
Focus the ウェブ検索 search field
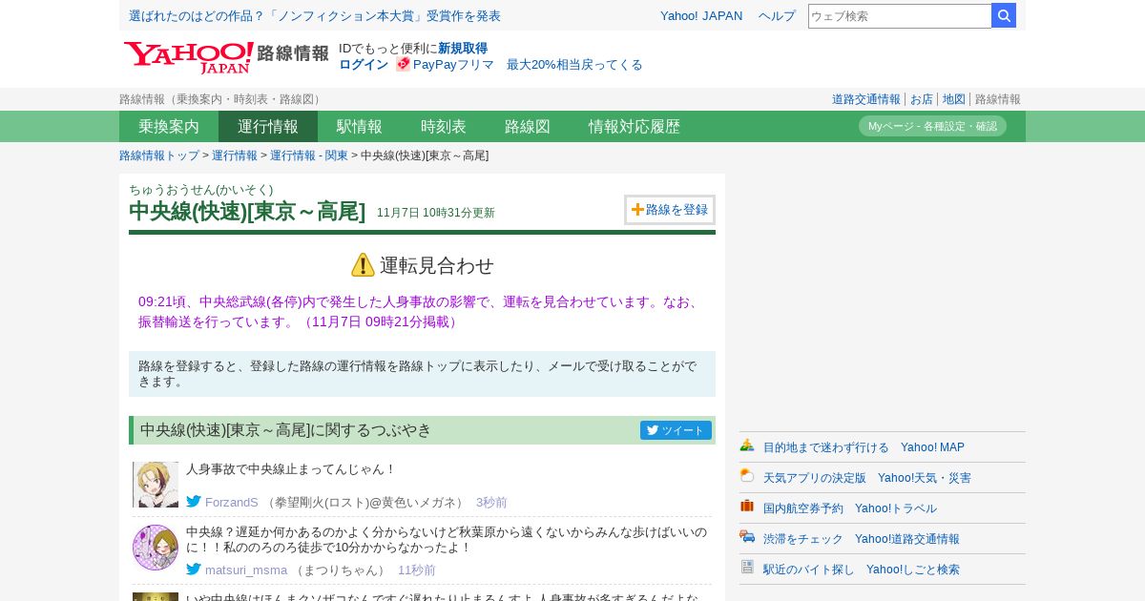coord(900,15)
